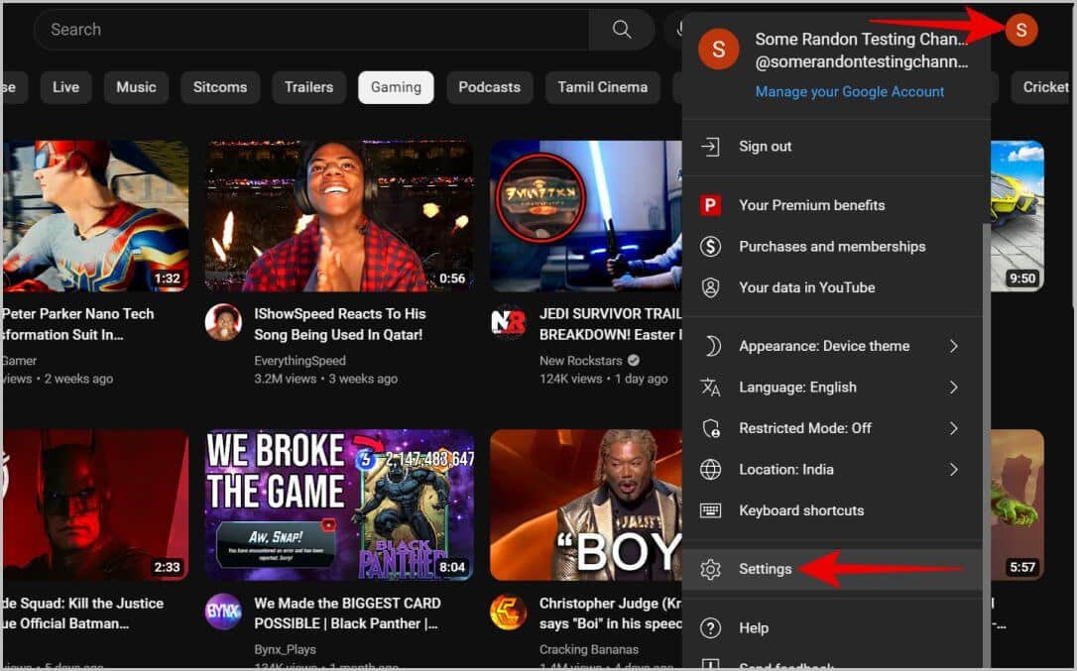Open Peter Parker Nano Tech title
Screen dimensions: 1077x671
point(77,324)
